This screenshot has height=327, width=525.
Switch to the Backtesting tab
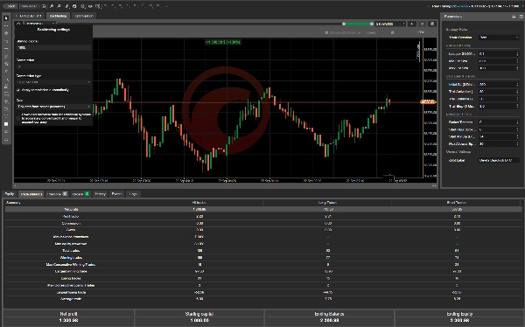click(59, 16)
